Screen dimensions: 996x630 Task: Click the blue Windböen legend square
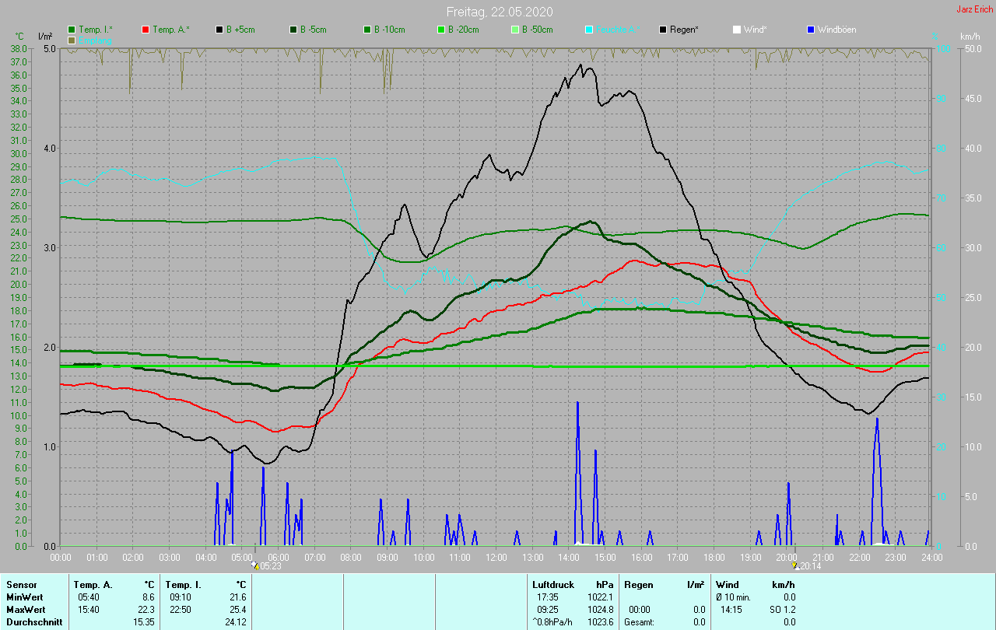click(811, 30)
